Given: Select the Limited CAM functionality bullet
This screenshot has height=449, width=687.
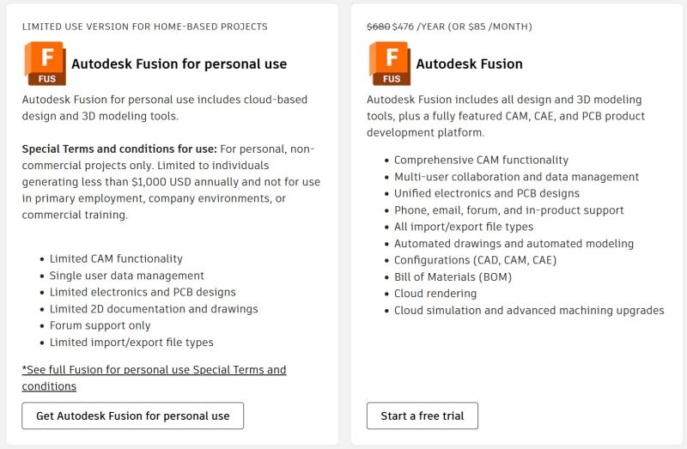Looking at the screenshot, I should click(116, 258).
